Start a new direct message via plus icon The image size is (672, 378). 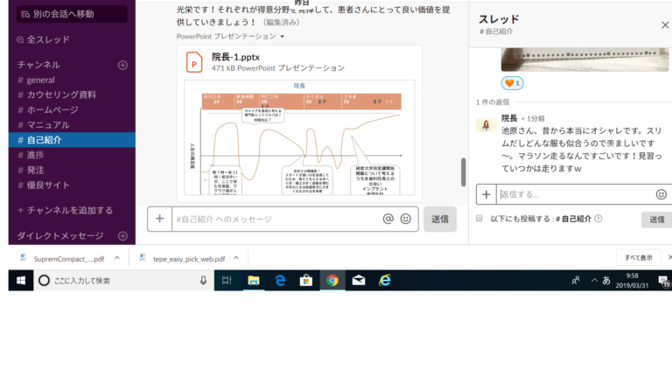[122, 236]
